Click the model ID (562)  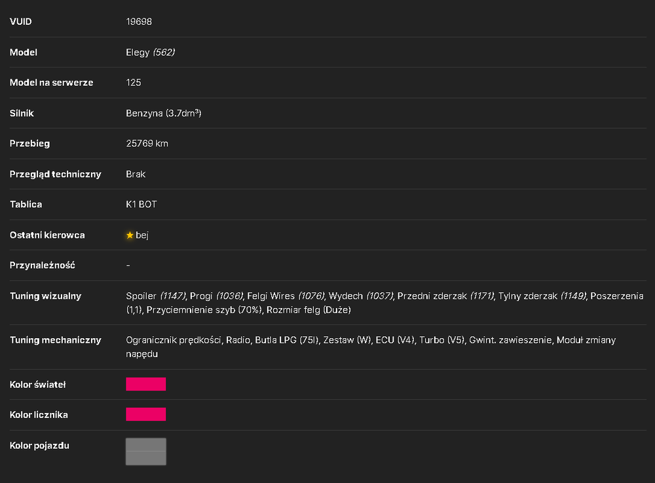pos(164,52)
